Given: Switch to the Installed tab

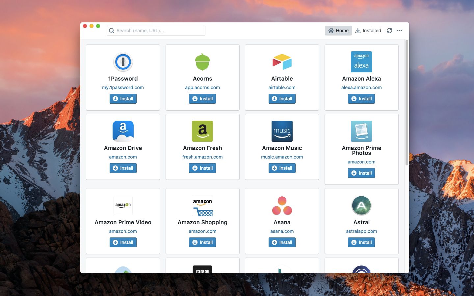Looking at the screenshot, I should (368, 31).
